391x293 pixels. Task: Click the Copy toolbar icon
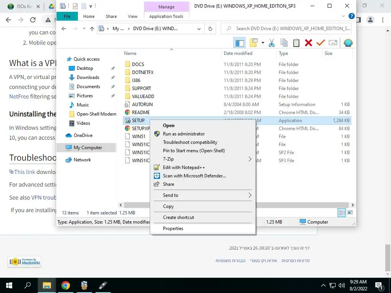284,43
